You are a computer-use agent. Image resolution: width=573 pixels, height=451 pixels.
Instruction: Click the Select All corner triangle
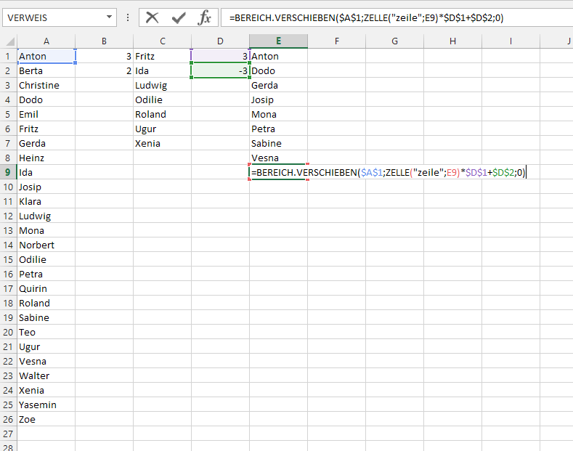pyautogui.click(x=8, y=41)
